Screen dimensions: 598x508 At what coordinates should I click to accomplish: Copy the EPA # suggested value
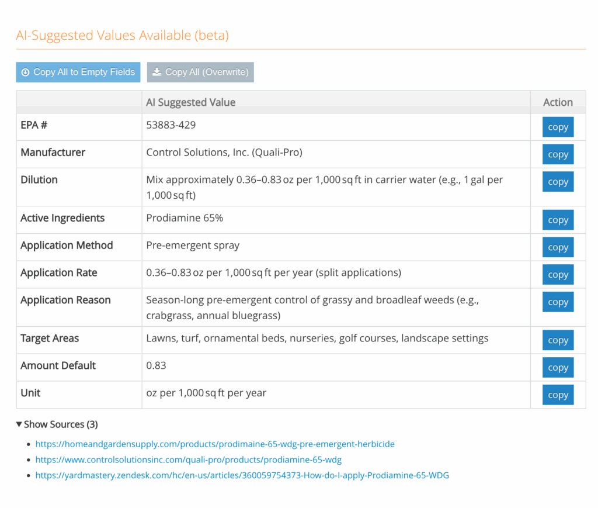click(x=558, y=127)
